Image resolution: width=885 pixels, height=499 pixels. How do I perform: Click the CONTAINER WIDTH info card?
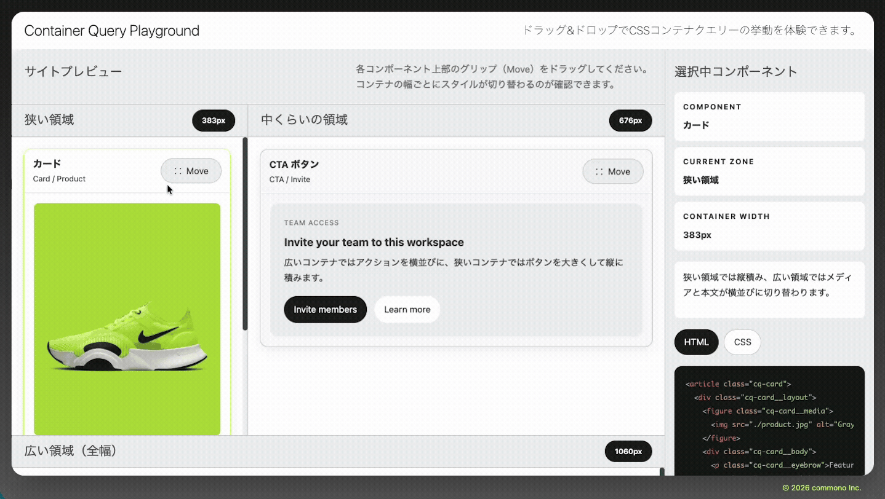[769, 226]
